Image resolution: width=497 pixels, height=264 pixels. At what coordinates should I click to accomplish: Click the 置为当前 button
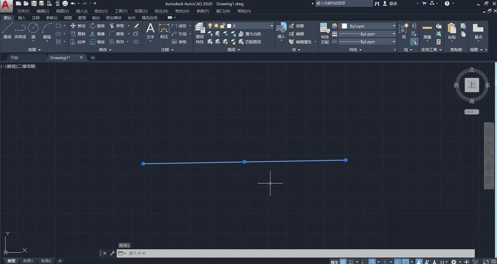click(250, 34)
